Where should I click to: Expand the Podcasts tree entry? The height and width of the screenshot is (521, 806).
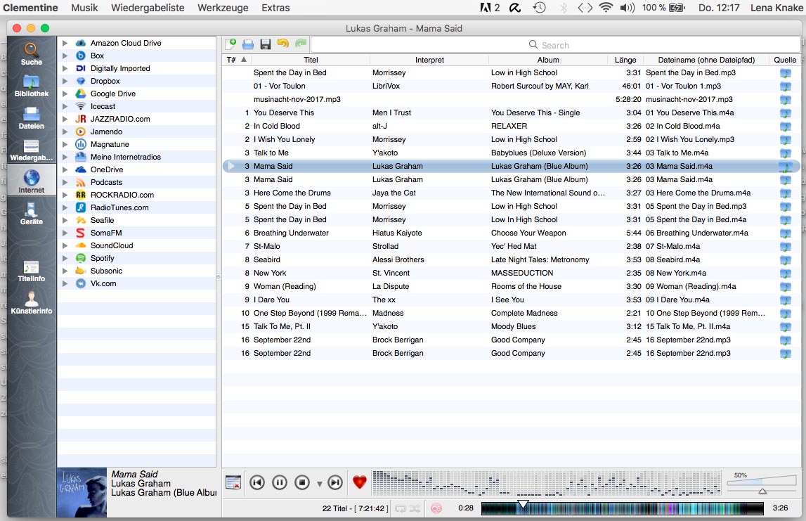65,182
